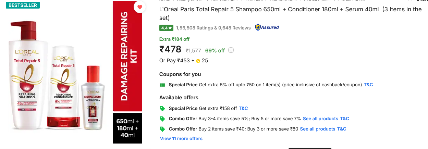Open T&C for the Buy 3-4 items combo
This screenshot has height=149, width=428.
click(x=344, y=119)
